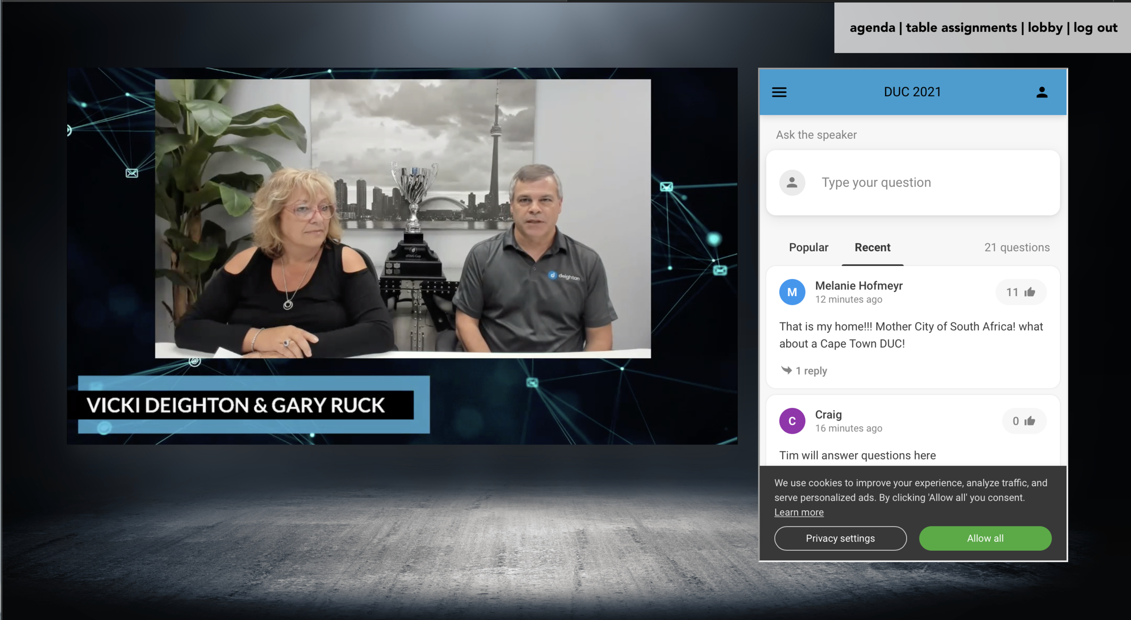Go to table assignments
Viewport: 1131px width, 620px height.
point(961,28)
